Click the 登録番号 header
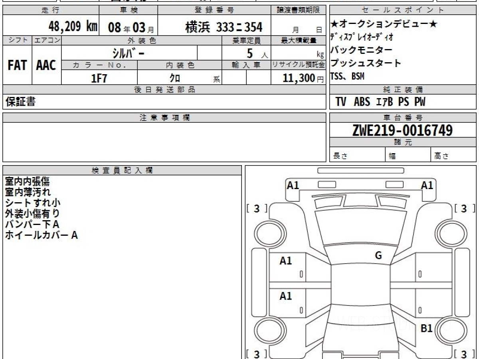This screenshot has width=479, height=359. (x=215, y=10)
